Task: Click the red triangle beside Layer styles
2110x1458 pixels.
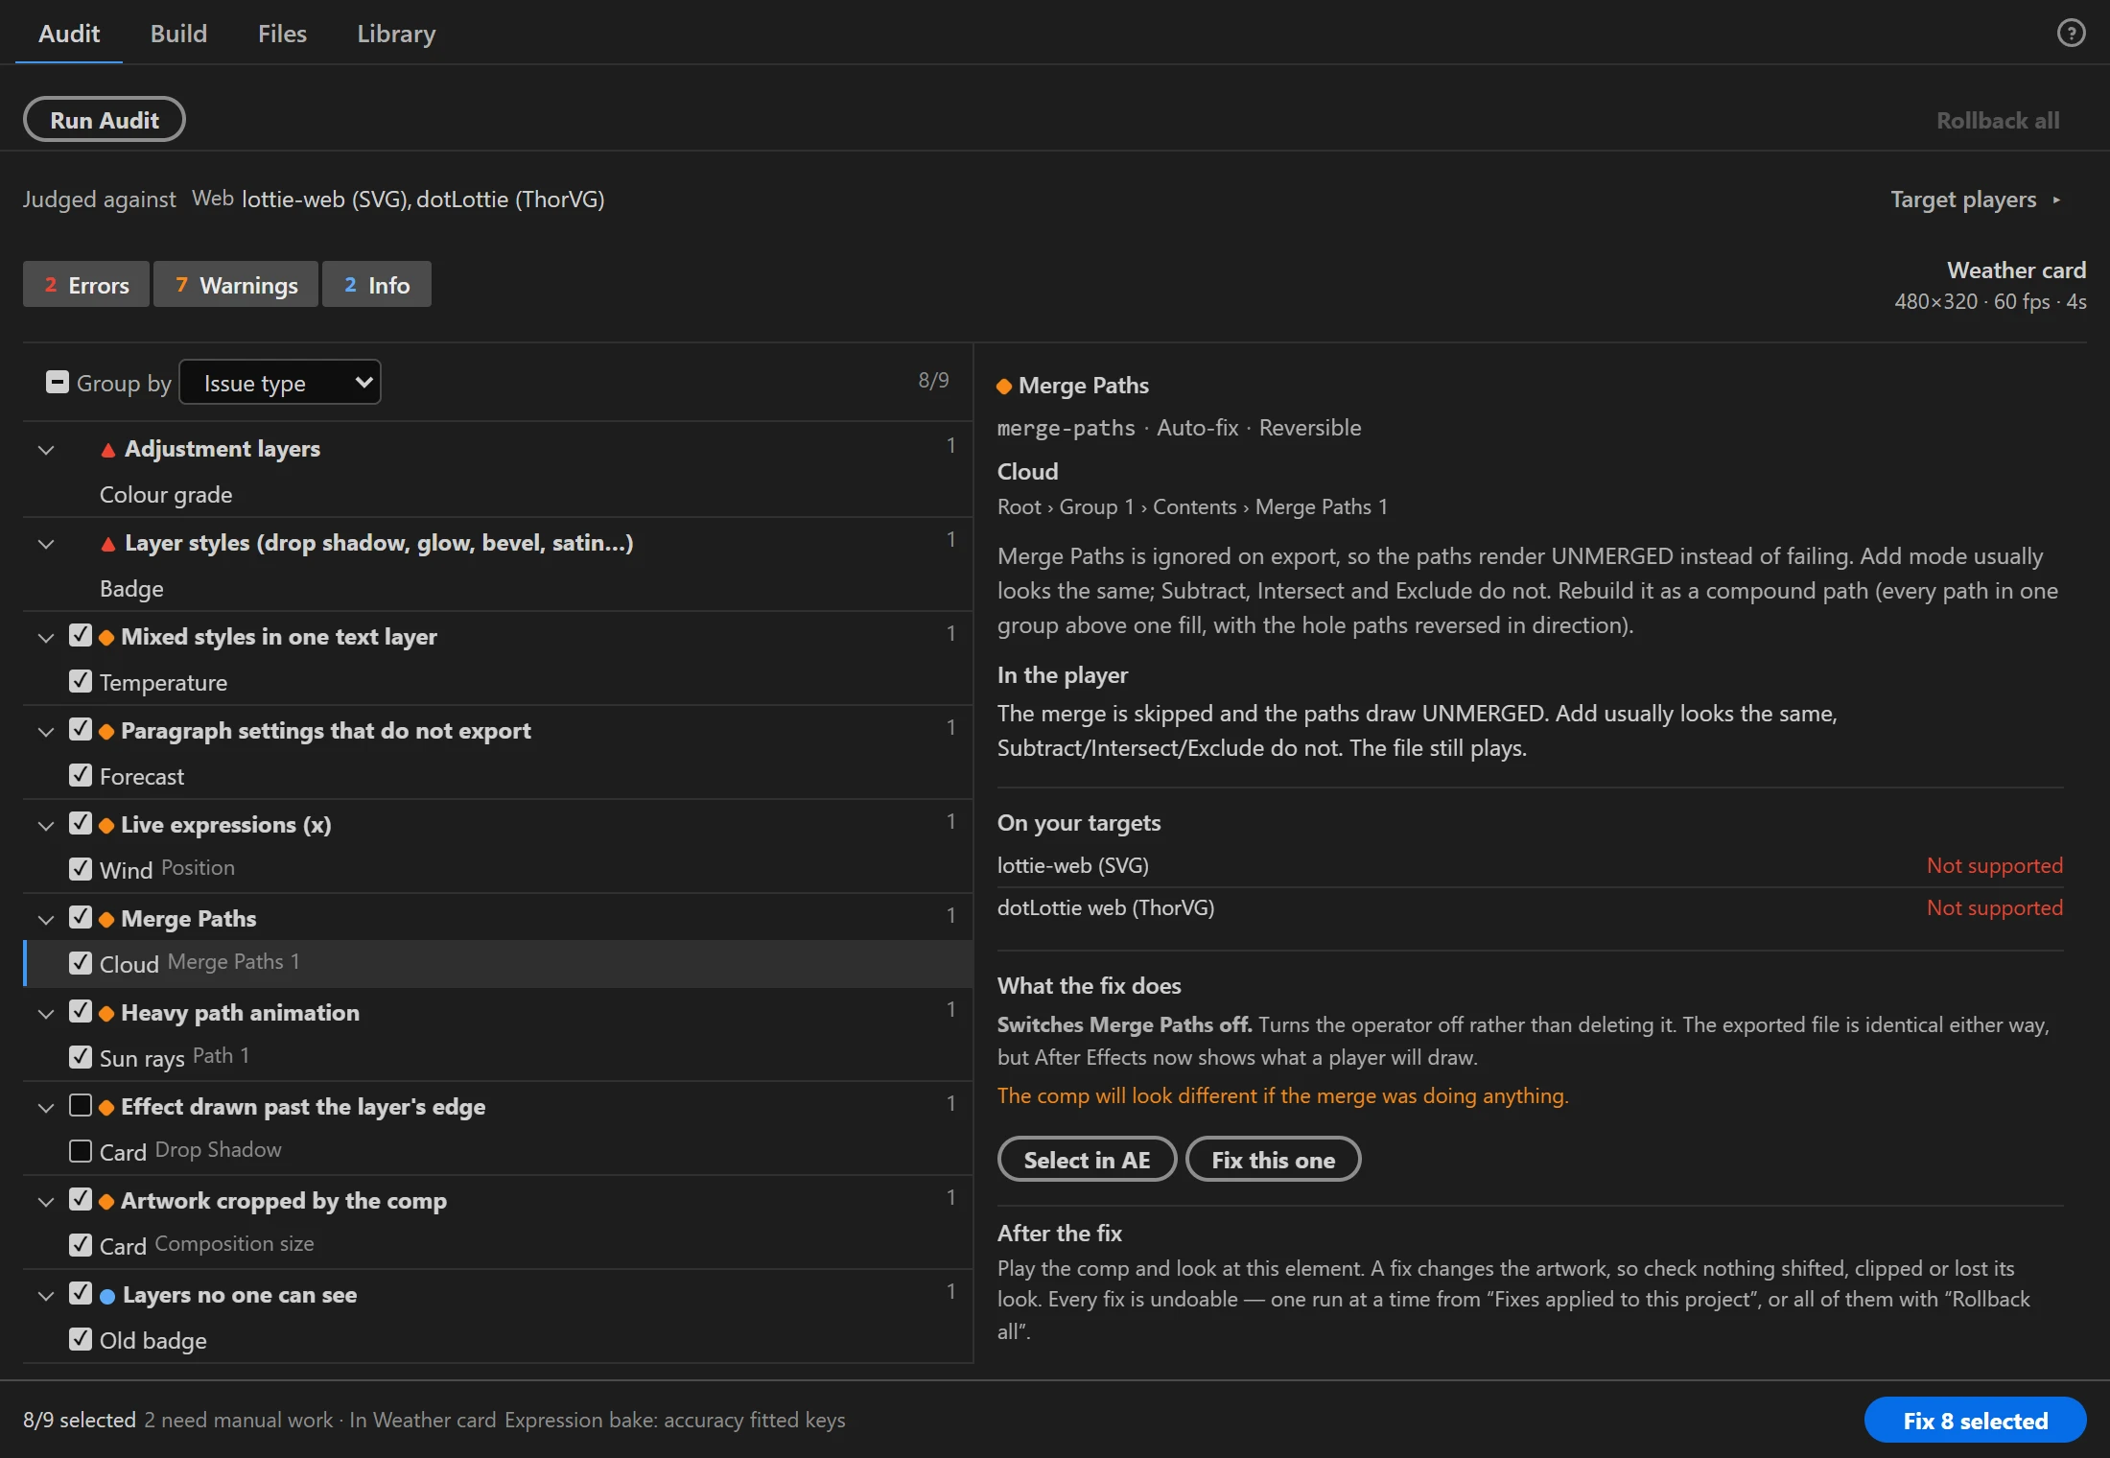Action: pyautogui.click(x=108, y=544)
